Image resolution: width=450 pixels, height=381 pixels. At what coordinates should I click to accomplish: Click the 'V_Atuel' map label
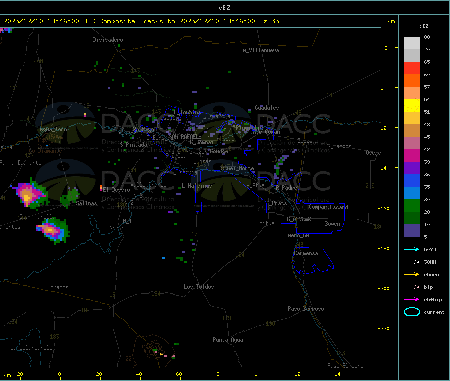257,185
